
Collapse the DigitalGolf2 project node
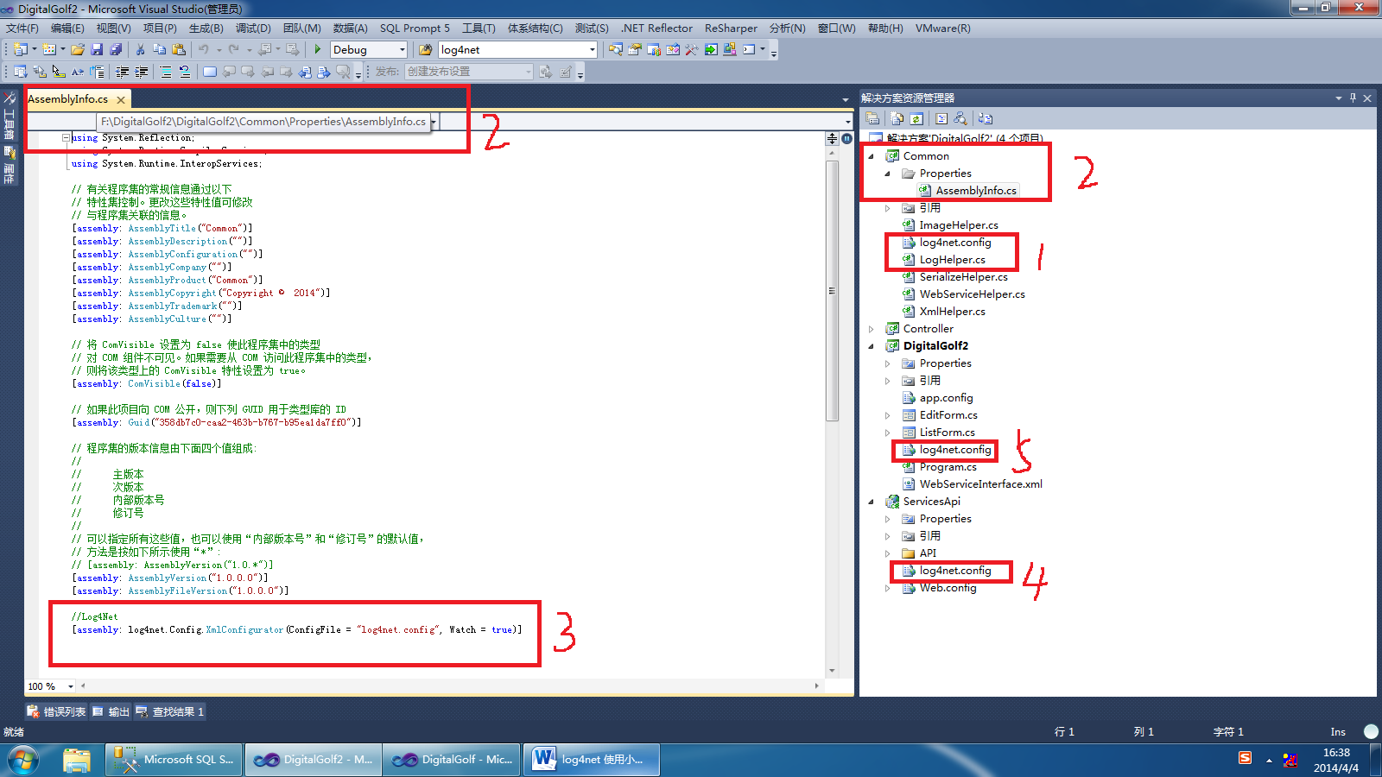[871, 346]
